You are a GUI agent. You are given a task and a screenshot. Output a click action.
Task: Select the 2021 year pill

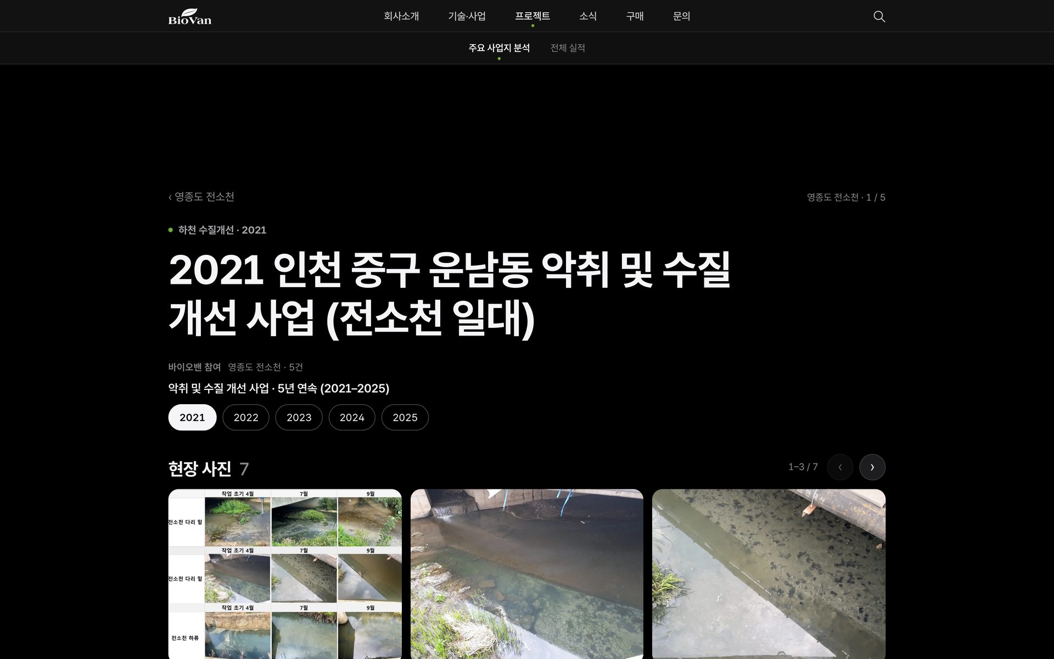tap(192, 417)
